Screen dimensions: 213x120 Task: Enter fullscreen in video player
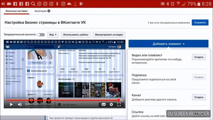(x=119, y=104)
